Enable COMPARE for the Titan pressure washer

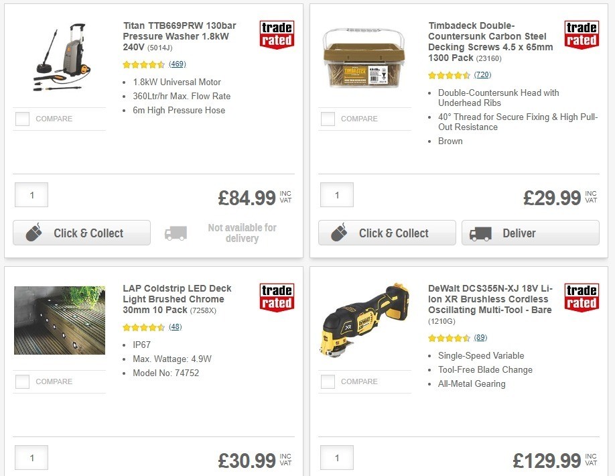coord(22,119)
